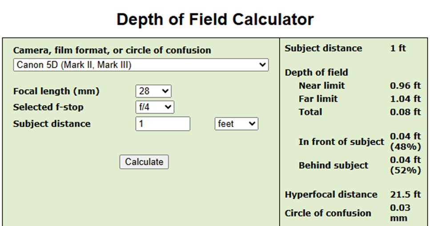Image resolution: width=430 pixels, height=226 pixels.
Task: Click the Subject distance label beside the input
Action: pos(52,124)
